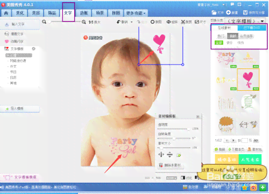This screenshot has height=194, width=269.
Task: Click the 导入模板 button
Action: coord(20,109)
